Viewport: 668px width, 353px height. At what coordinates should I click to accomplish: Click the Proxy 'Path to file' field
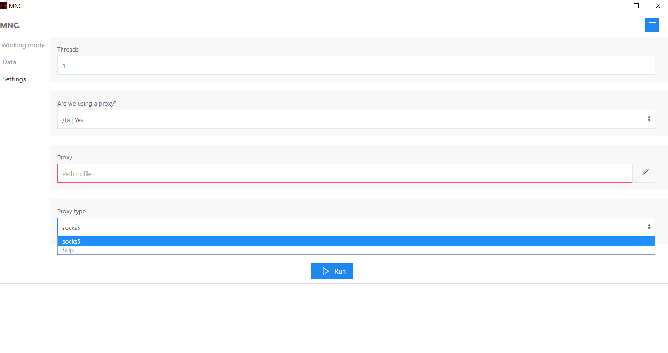point(344,173)
